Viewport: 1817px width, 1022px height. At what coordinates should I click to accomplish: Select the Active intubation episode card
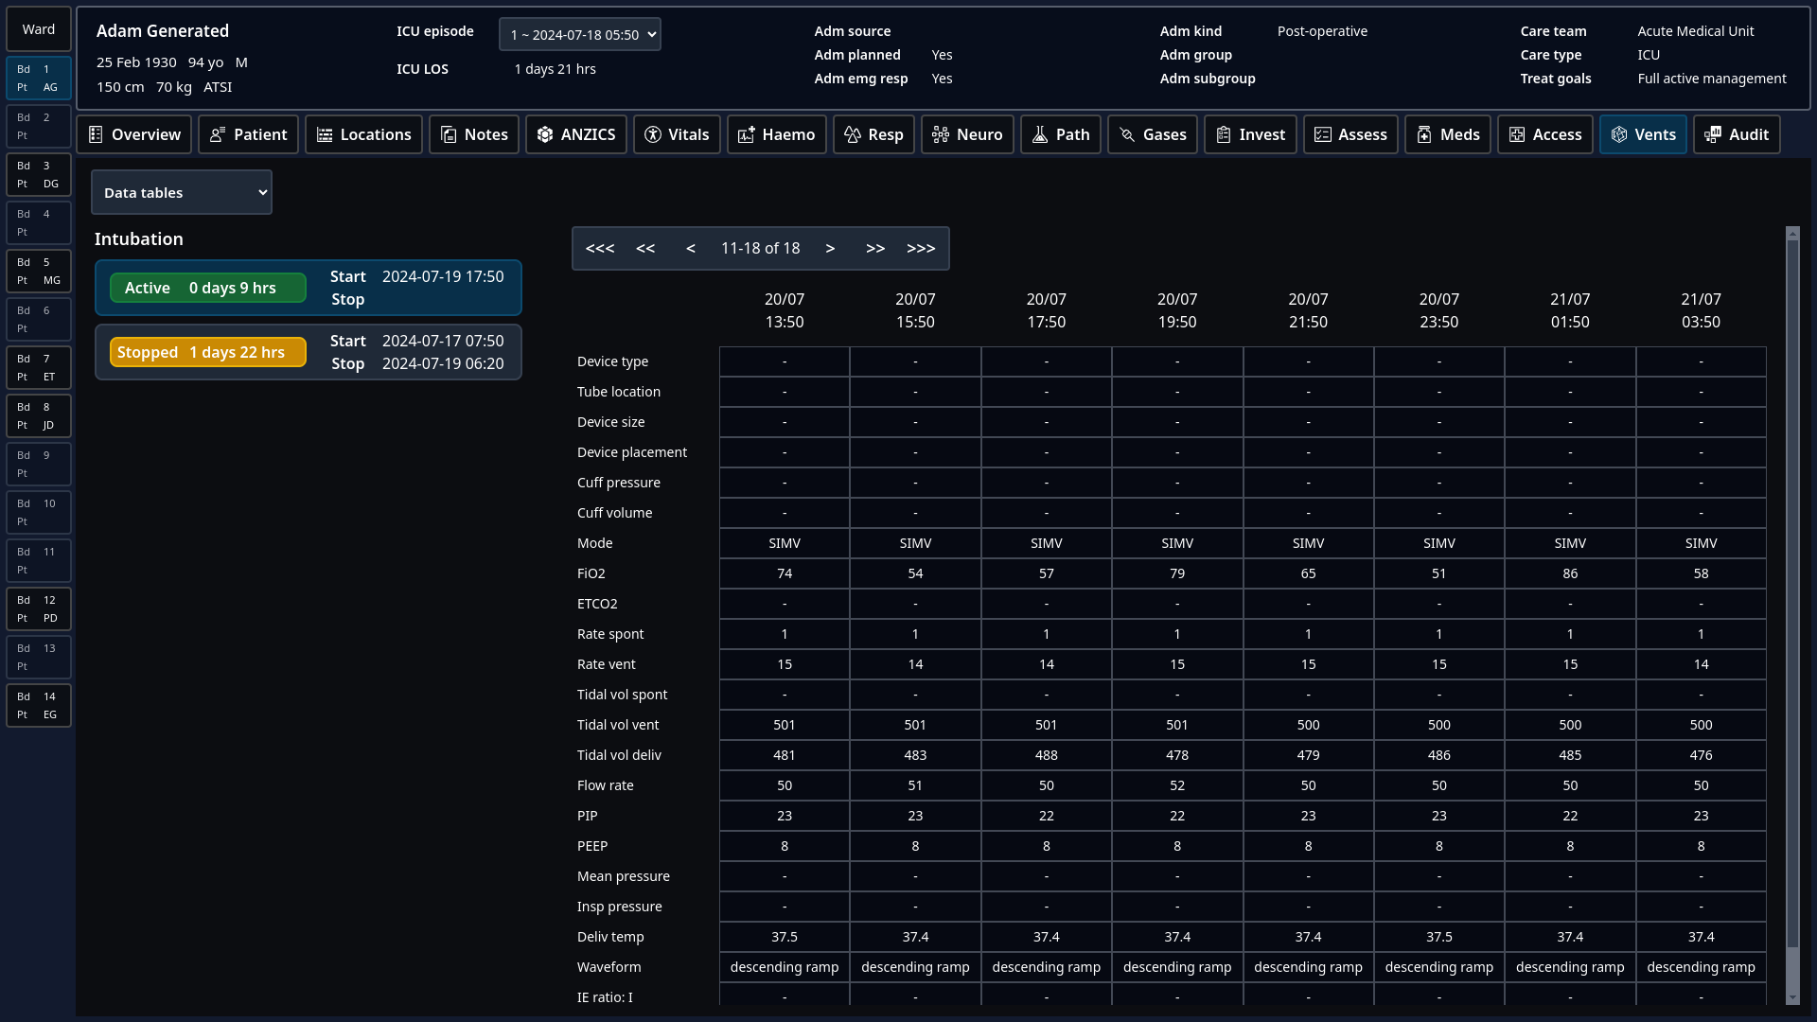(309, 288)
